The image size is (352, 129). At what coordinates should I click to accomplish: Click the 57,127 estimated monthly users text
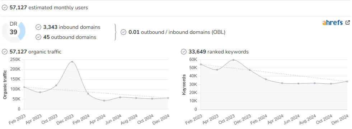coord(49,7)
